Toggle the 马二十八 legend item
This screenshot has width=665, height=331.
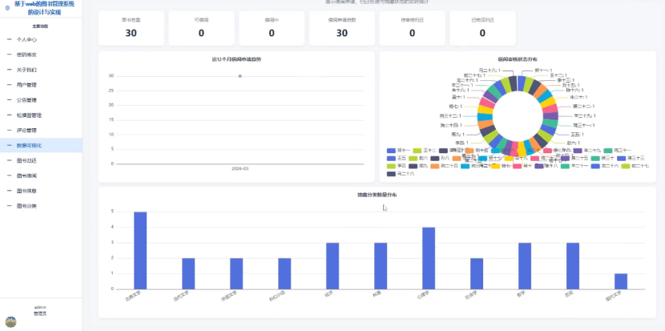[x=399, y=174]
